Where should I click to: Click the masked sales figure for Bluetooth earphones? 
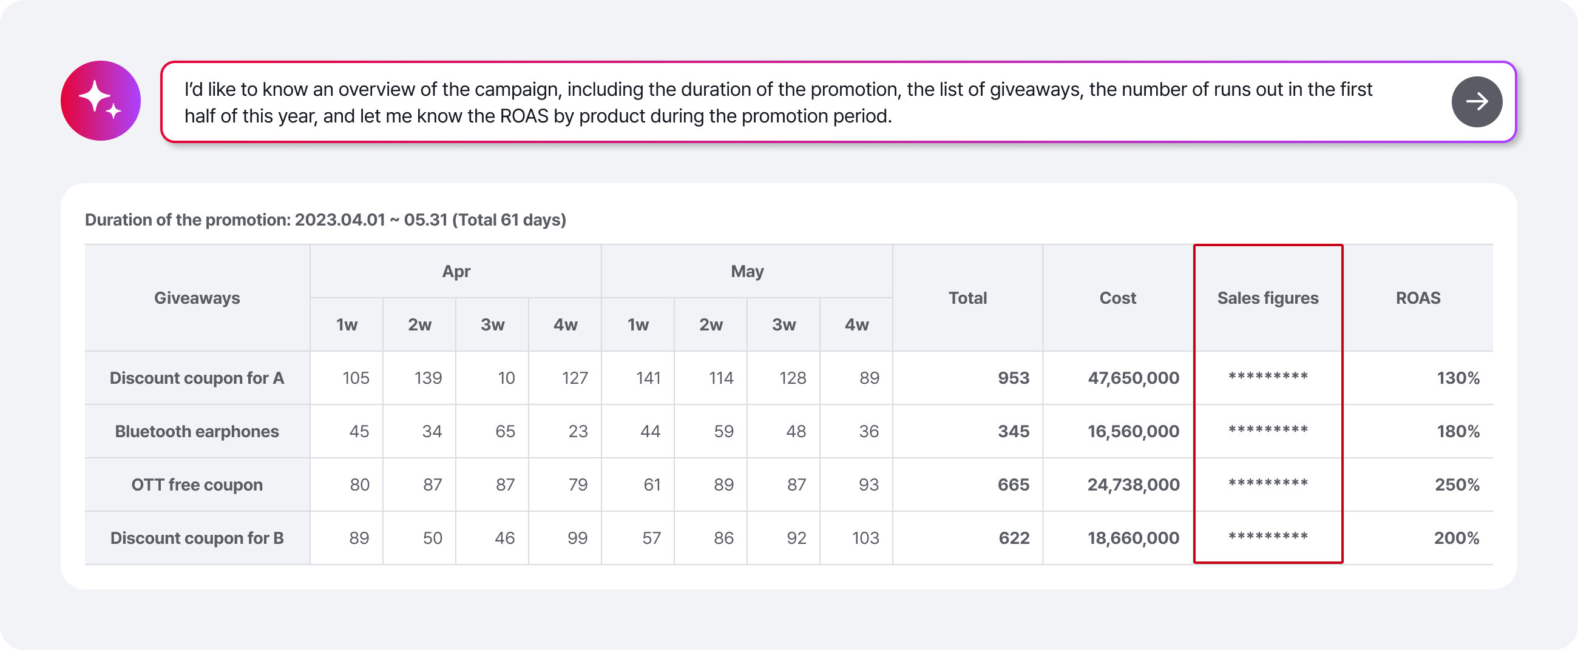click(x=1268, y=430)
